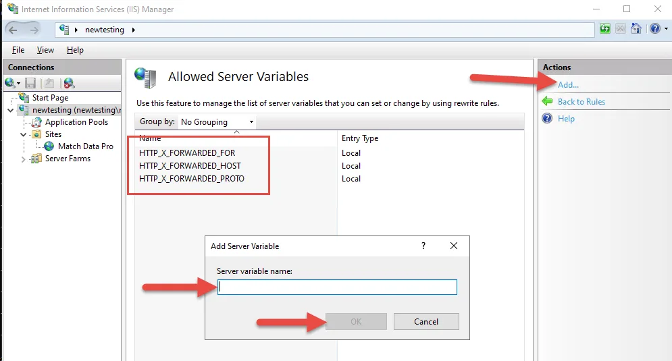Click the blue Help question mark toolbar icon
The height and width of the screenshot is (361, 672).
[x=653, y=29]
